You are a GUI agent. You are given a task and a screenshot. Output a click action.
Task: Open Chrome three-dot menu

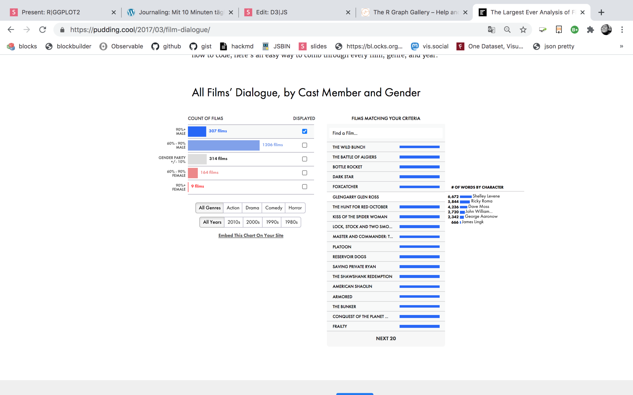[622, 30]
